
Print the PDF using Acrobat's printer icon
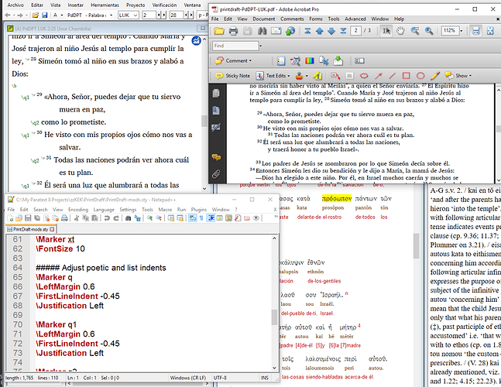click(234, 31)
